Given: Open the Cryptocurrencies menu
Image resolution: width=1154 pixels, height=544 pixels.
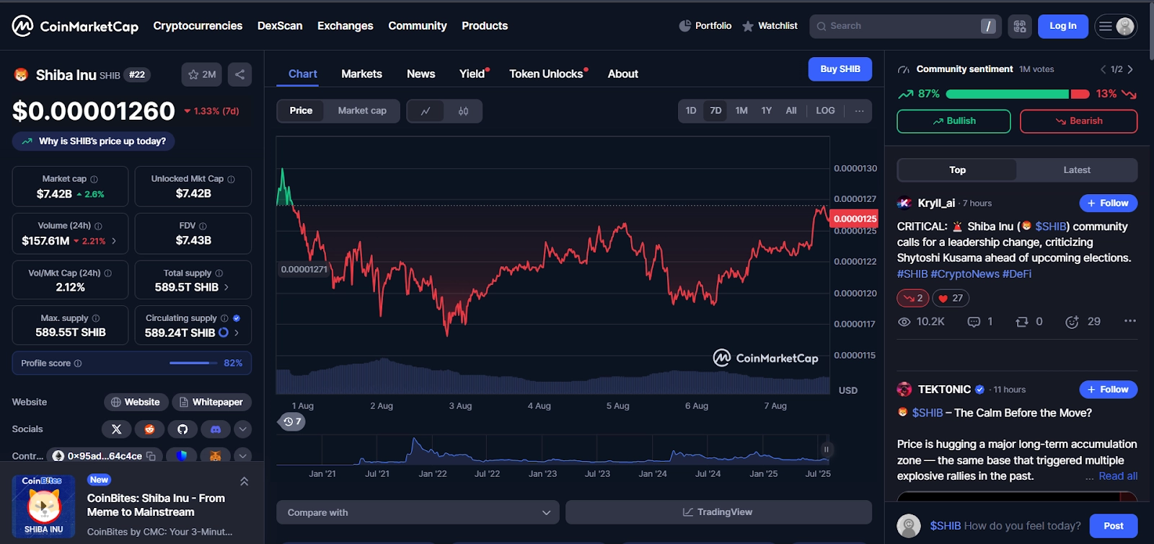Looking at the screenshot, I should (x=198, y=26).
